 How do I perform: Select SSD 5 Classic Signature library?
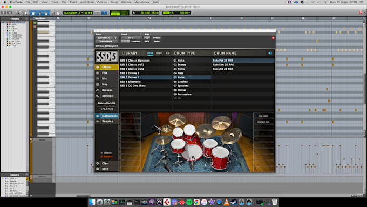coord(145,61)
